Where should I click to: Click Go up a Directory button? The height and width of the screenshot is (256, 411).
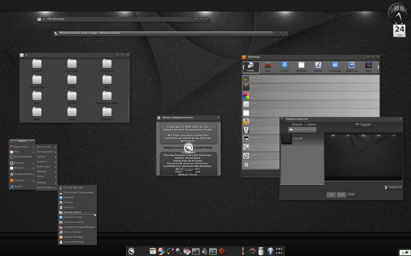click(302, 130)
